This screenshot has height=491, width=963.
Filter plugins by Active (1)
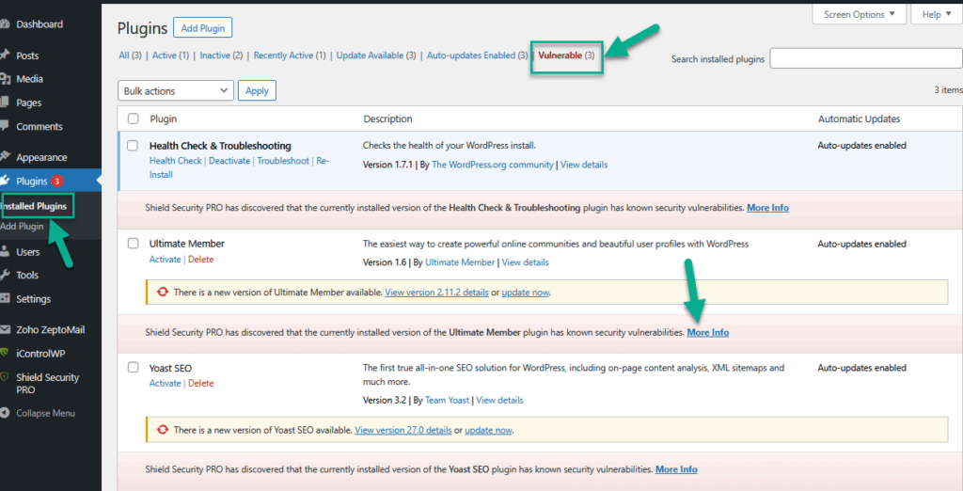[171, 55]
